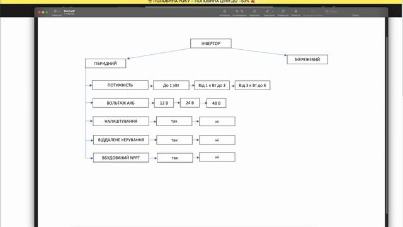403x227 pixels.
Task: Click 'ні' box in ВБУДОВАНИЙ NPPT row
Action: (217, 157)
